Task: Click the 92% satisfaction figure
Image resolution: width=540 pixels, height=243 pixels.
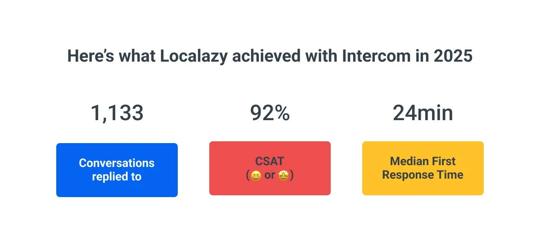Action: click(x=270, y=113)
